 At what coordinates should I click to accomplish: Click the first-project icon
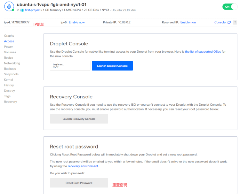click(x=22, y=10)
